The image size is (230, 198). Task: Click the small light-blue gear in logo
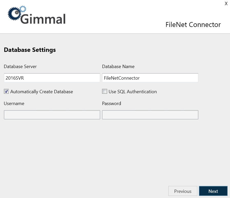pyautogui.click(x=23, y=9)
